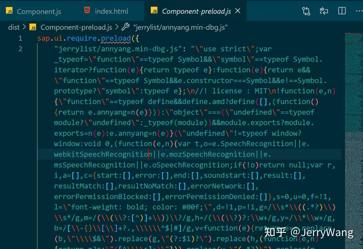The height and width of the screenshot is (249, 363).
Task: Split the editor using the split icon
Action: tap(342, 11)
